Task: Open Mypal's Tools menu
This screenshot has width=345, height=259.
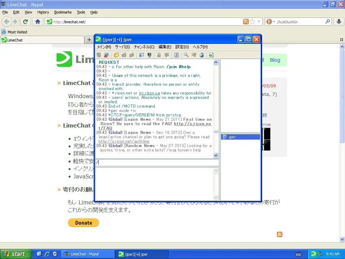Action: tap(81, 12)
